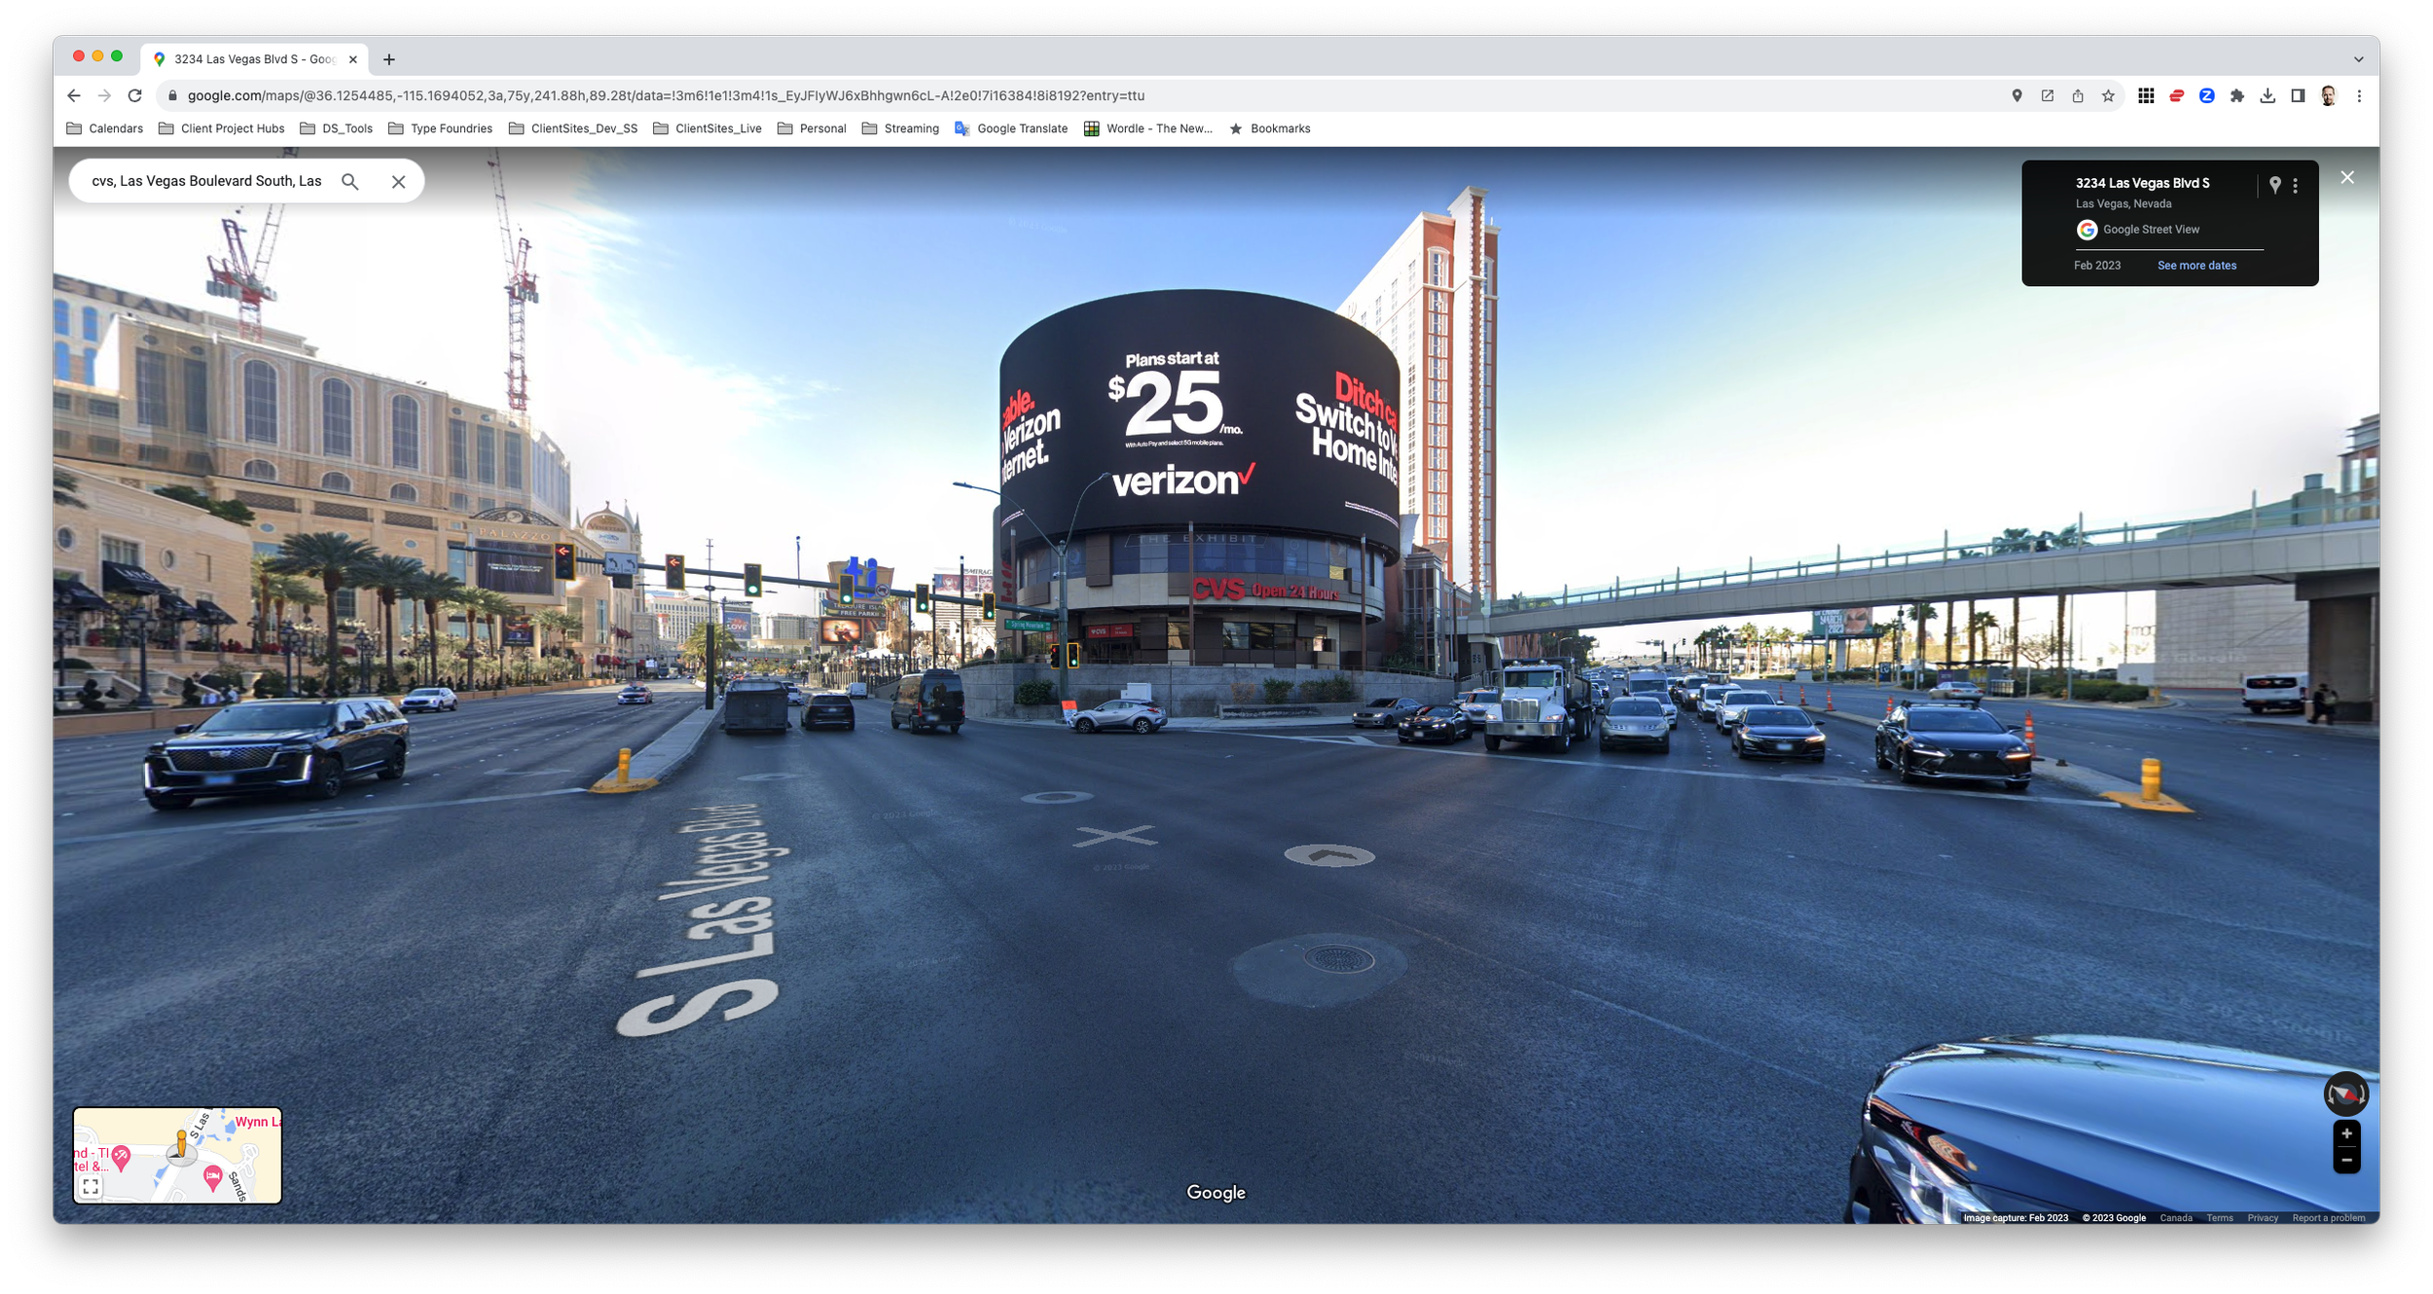Click the Maps search input field
The width and height of the screenshot is (2433, 1294).
206,182
